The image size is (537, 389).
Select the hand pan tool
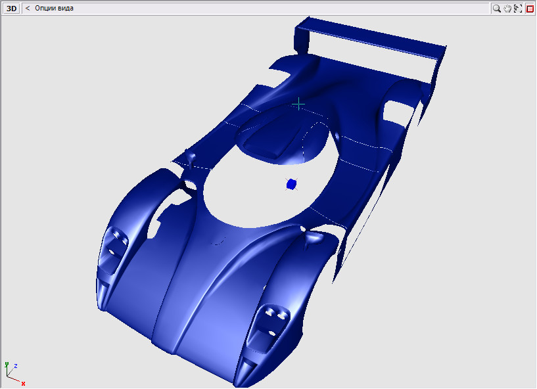coord(507,9)
